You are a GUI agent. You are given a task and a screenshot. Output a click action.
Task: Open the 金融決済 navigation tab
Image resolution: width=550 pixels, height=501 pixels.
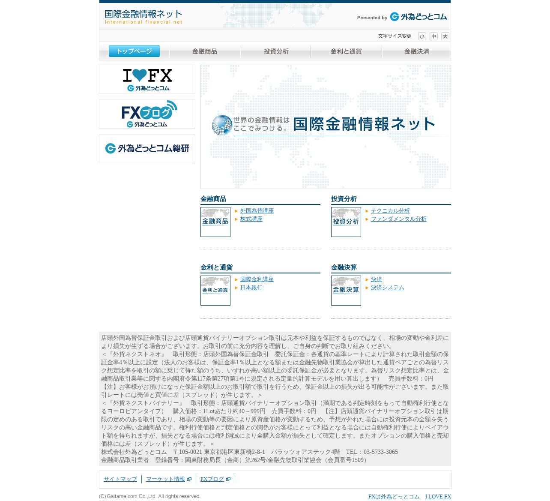(416, 51)
